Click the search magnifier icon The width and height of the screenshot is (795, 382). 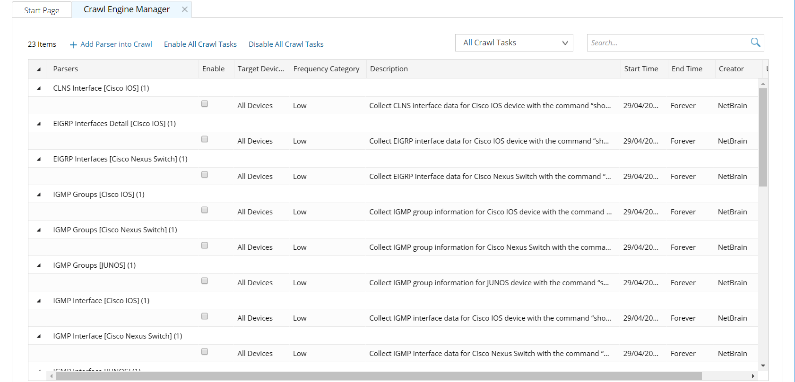pos(755,42)
